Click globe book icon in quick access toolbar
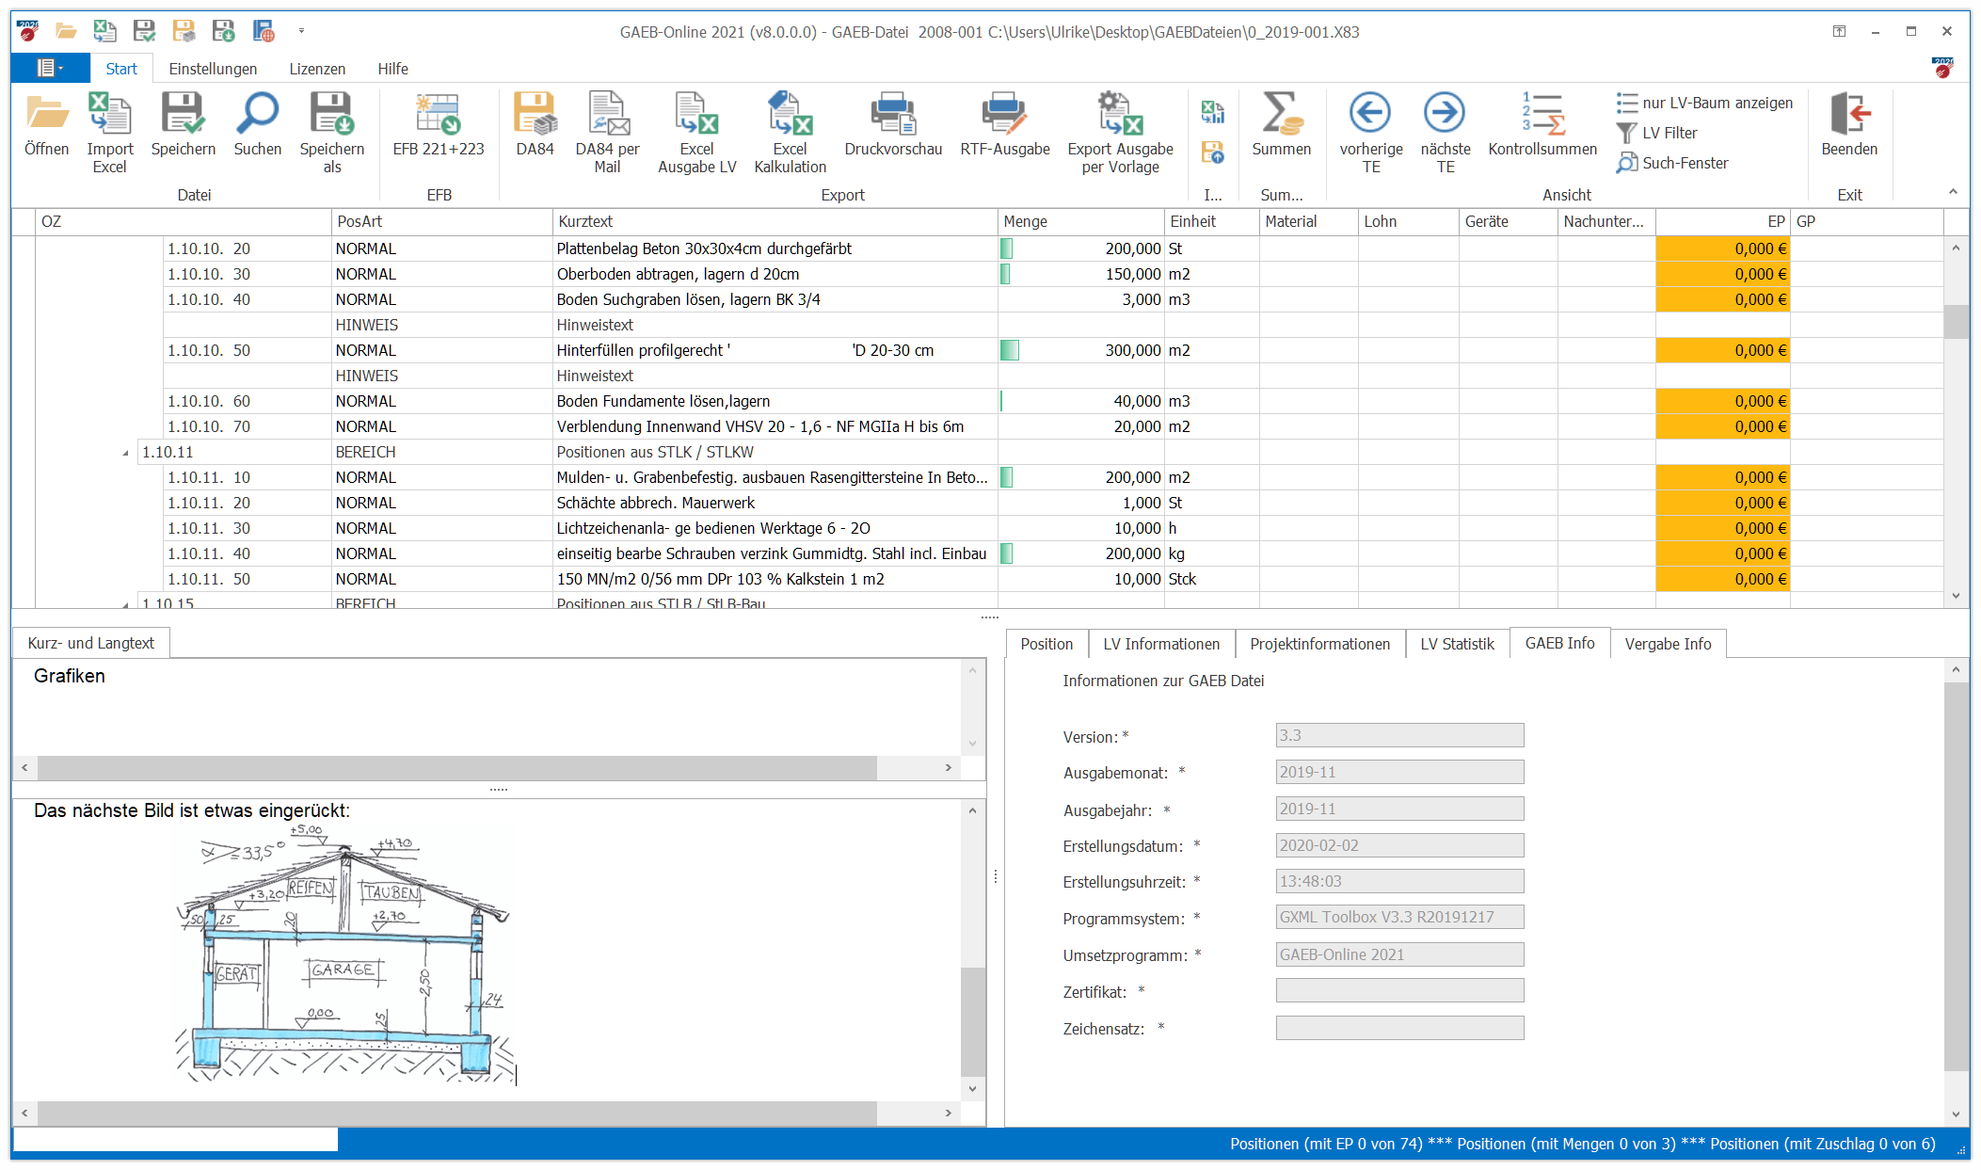The width and height of the screenshot is (1981, 1170). click(x=264, y=31)
